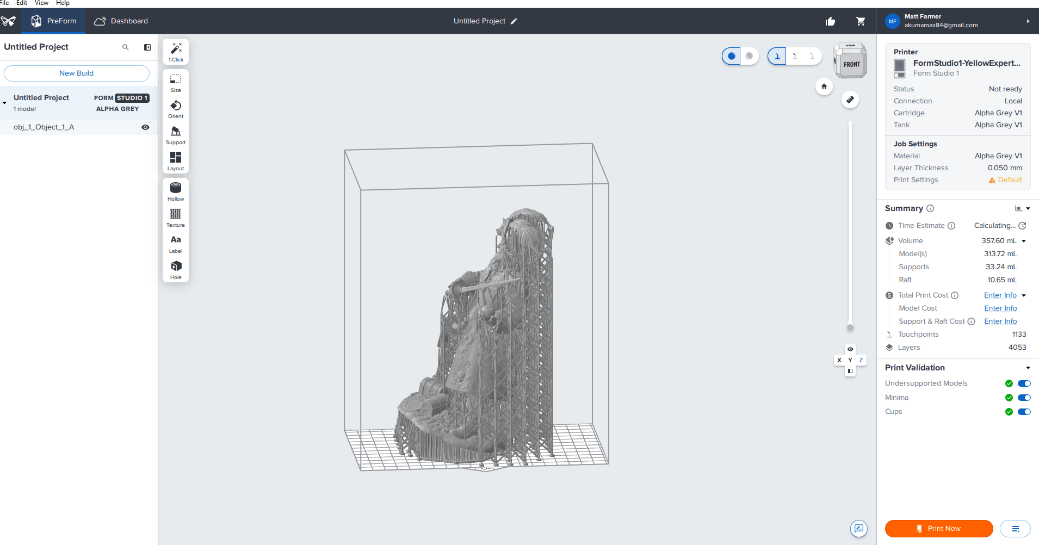
Task: Open the feedback chat icon
Action: [x=859, y=528]
